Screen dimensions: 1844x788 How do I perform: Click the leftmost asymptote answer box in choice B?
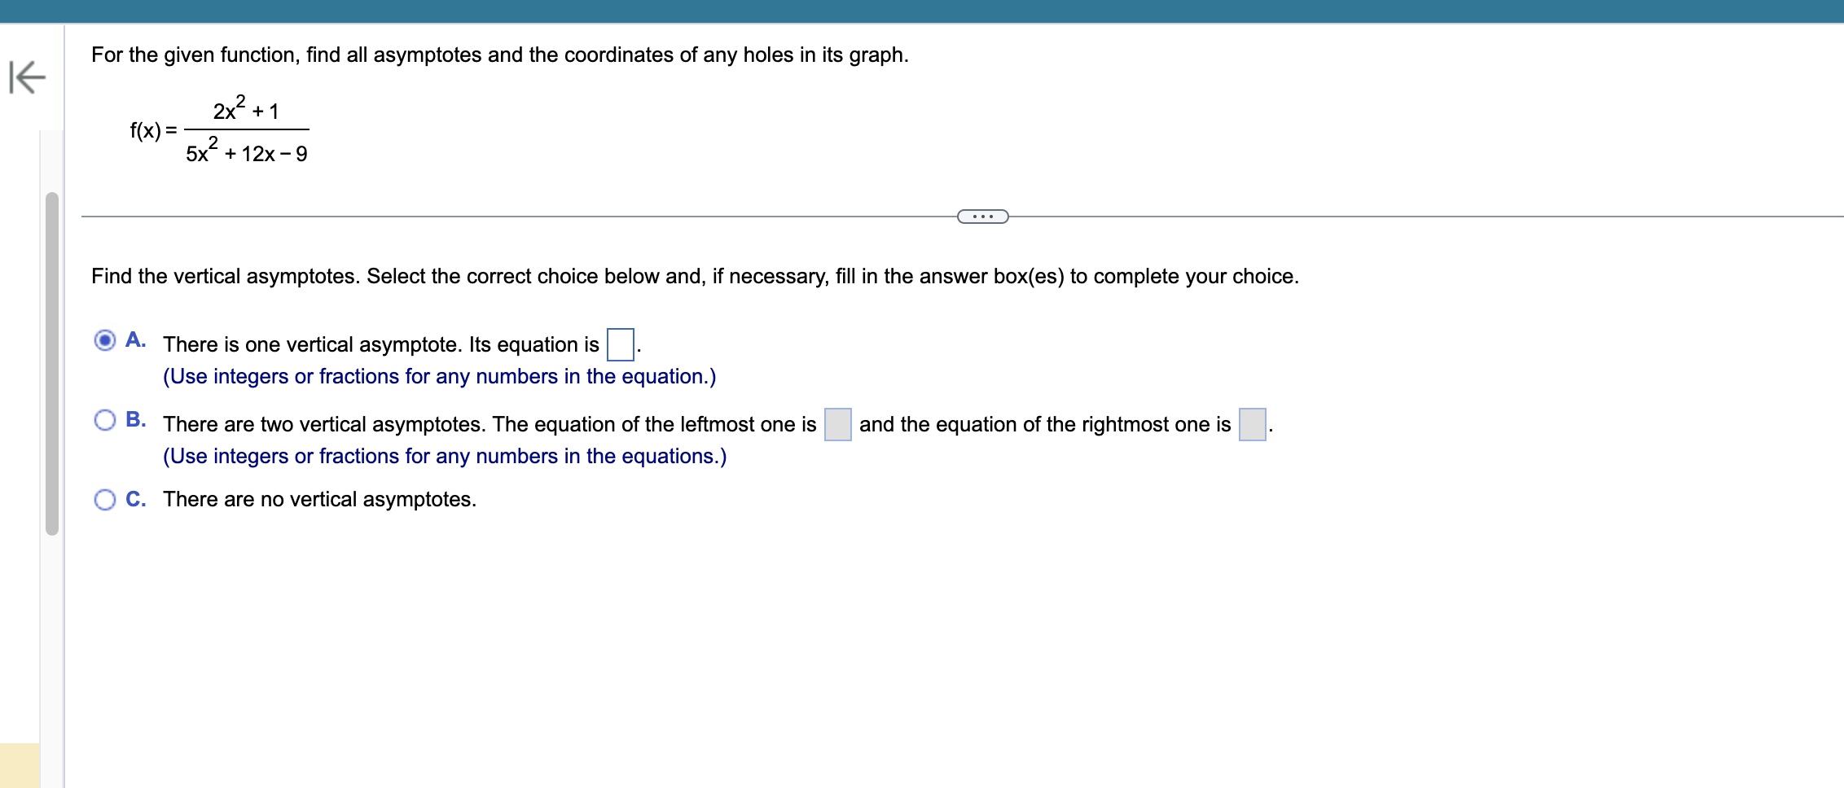point(837,425)
